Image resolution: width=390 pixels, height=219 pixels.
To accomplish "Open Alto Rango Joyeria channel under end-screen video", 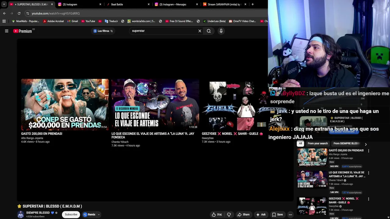I will (32, 138).
